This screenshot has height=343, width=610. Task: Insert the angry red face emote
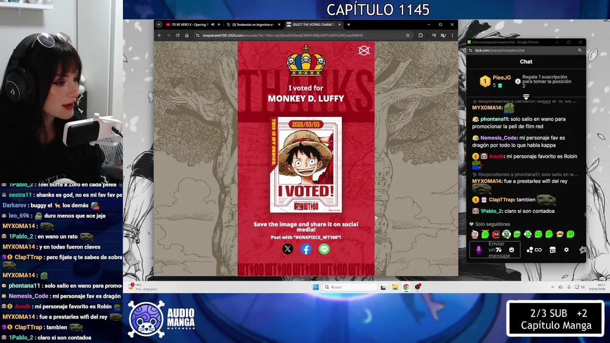click(x=496, y=234)
